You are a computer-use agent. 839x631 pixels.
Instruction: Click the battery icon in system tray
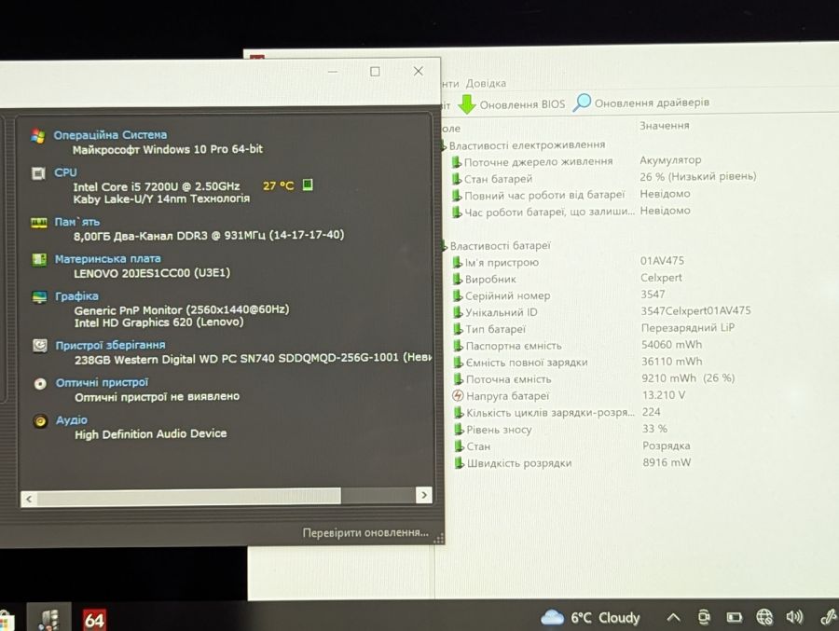pos(735,618)
